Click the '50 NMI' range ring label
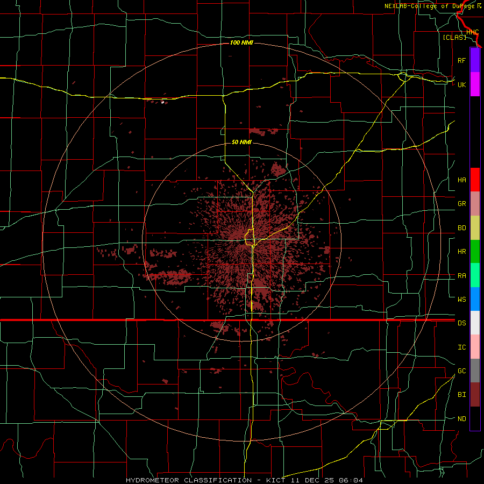The image size is (484, 484). pos(241,142)
